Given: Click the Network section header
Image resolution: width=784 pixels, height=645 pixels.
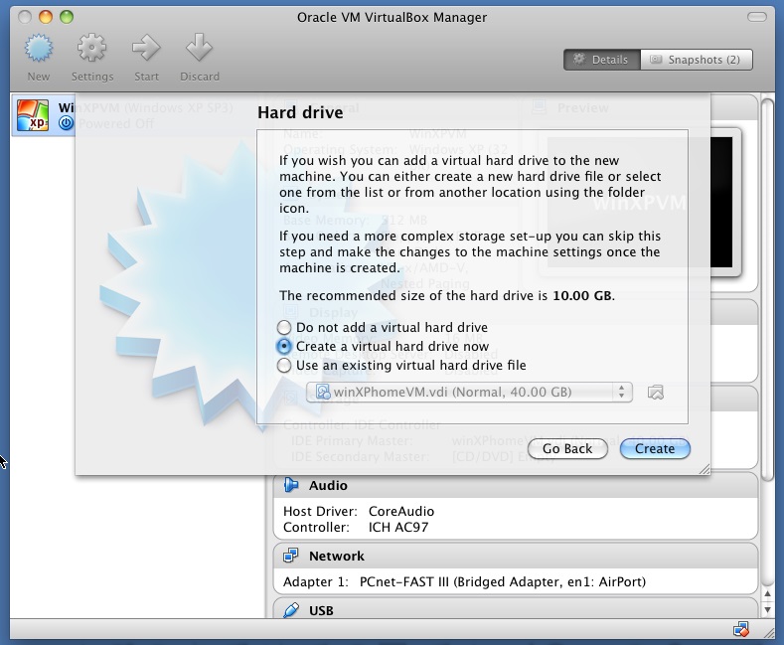Looking at the screenshot, I should tap(516, 556).
